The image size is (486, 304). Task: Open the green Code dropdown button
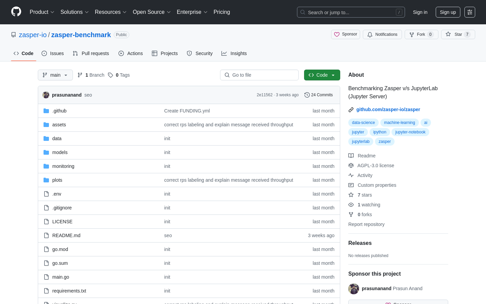coord(322,75)
